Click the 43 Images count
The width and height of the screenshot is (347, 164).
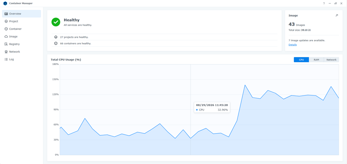[297, 24]
